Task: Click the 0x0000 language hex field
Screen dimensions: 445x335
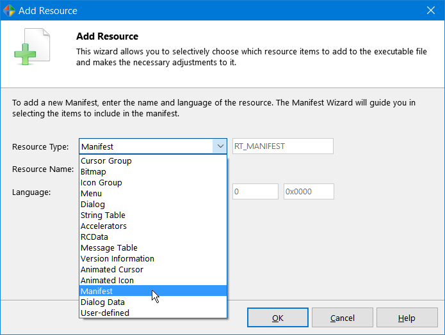Action: coord(309,192)
